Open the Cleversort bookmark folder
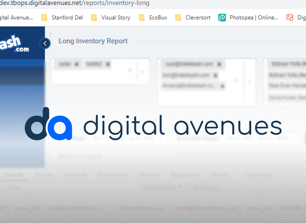This screenshot has height=223, width=306. (x=193, y=17)
